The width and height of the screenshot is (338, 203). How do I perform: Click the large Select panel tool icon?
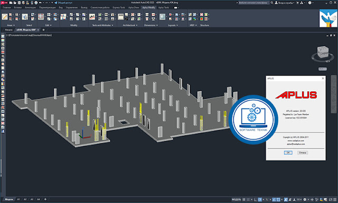25,16
